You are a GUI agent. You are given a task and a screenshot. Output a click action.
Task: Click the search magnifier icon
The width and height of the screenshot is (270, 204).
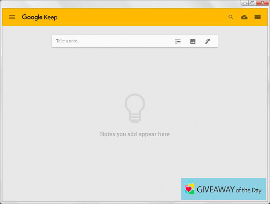point(231,17)
